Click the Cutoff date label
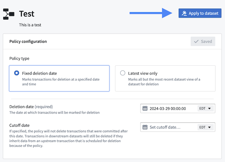The height and width of the screenshot is (162, 225). [20, 125]
